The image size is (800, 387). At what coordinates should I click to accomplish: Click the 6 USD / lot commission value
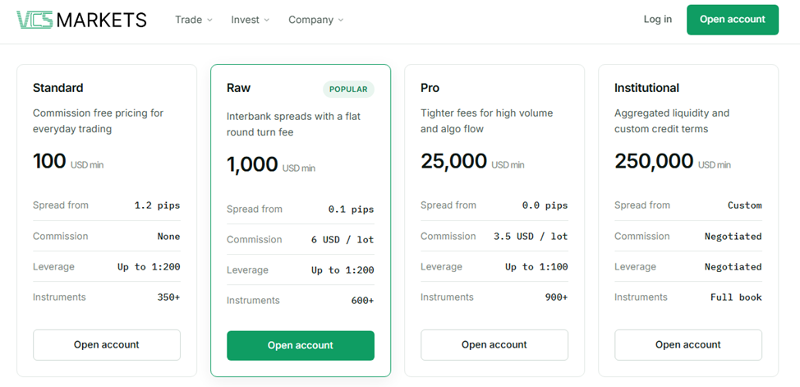tap(343, 239)
